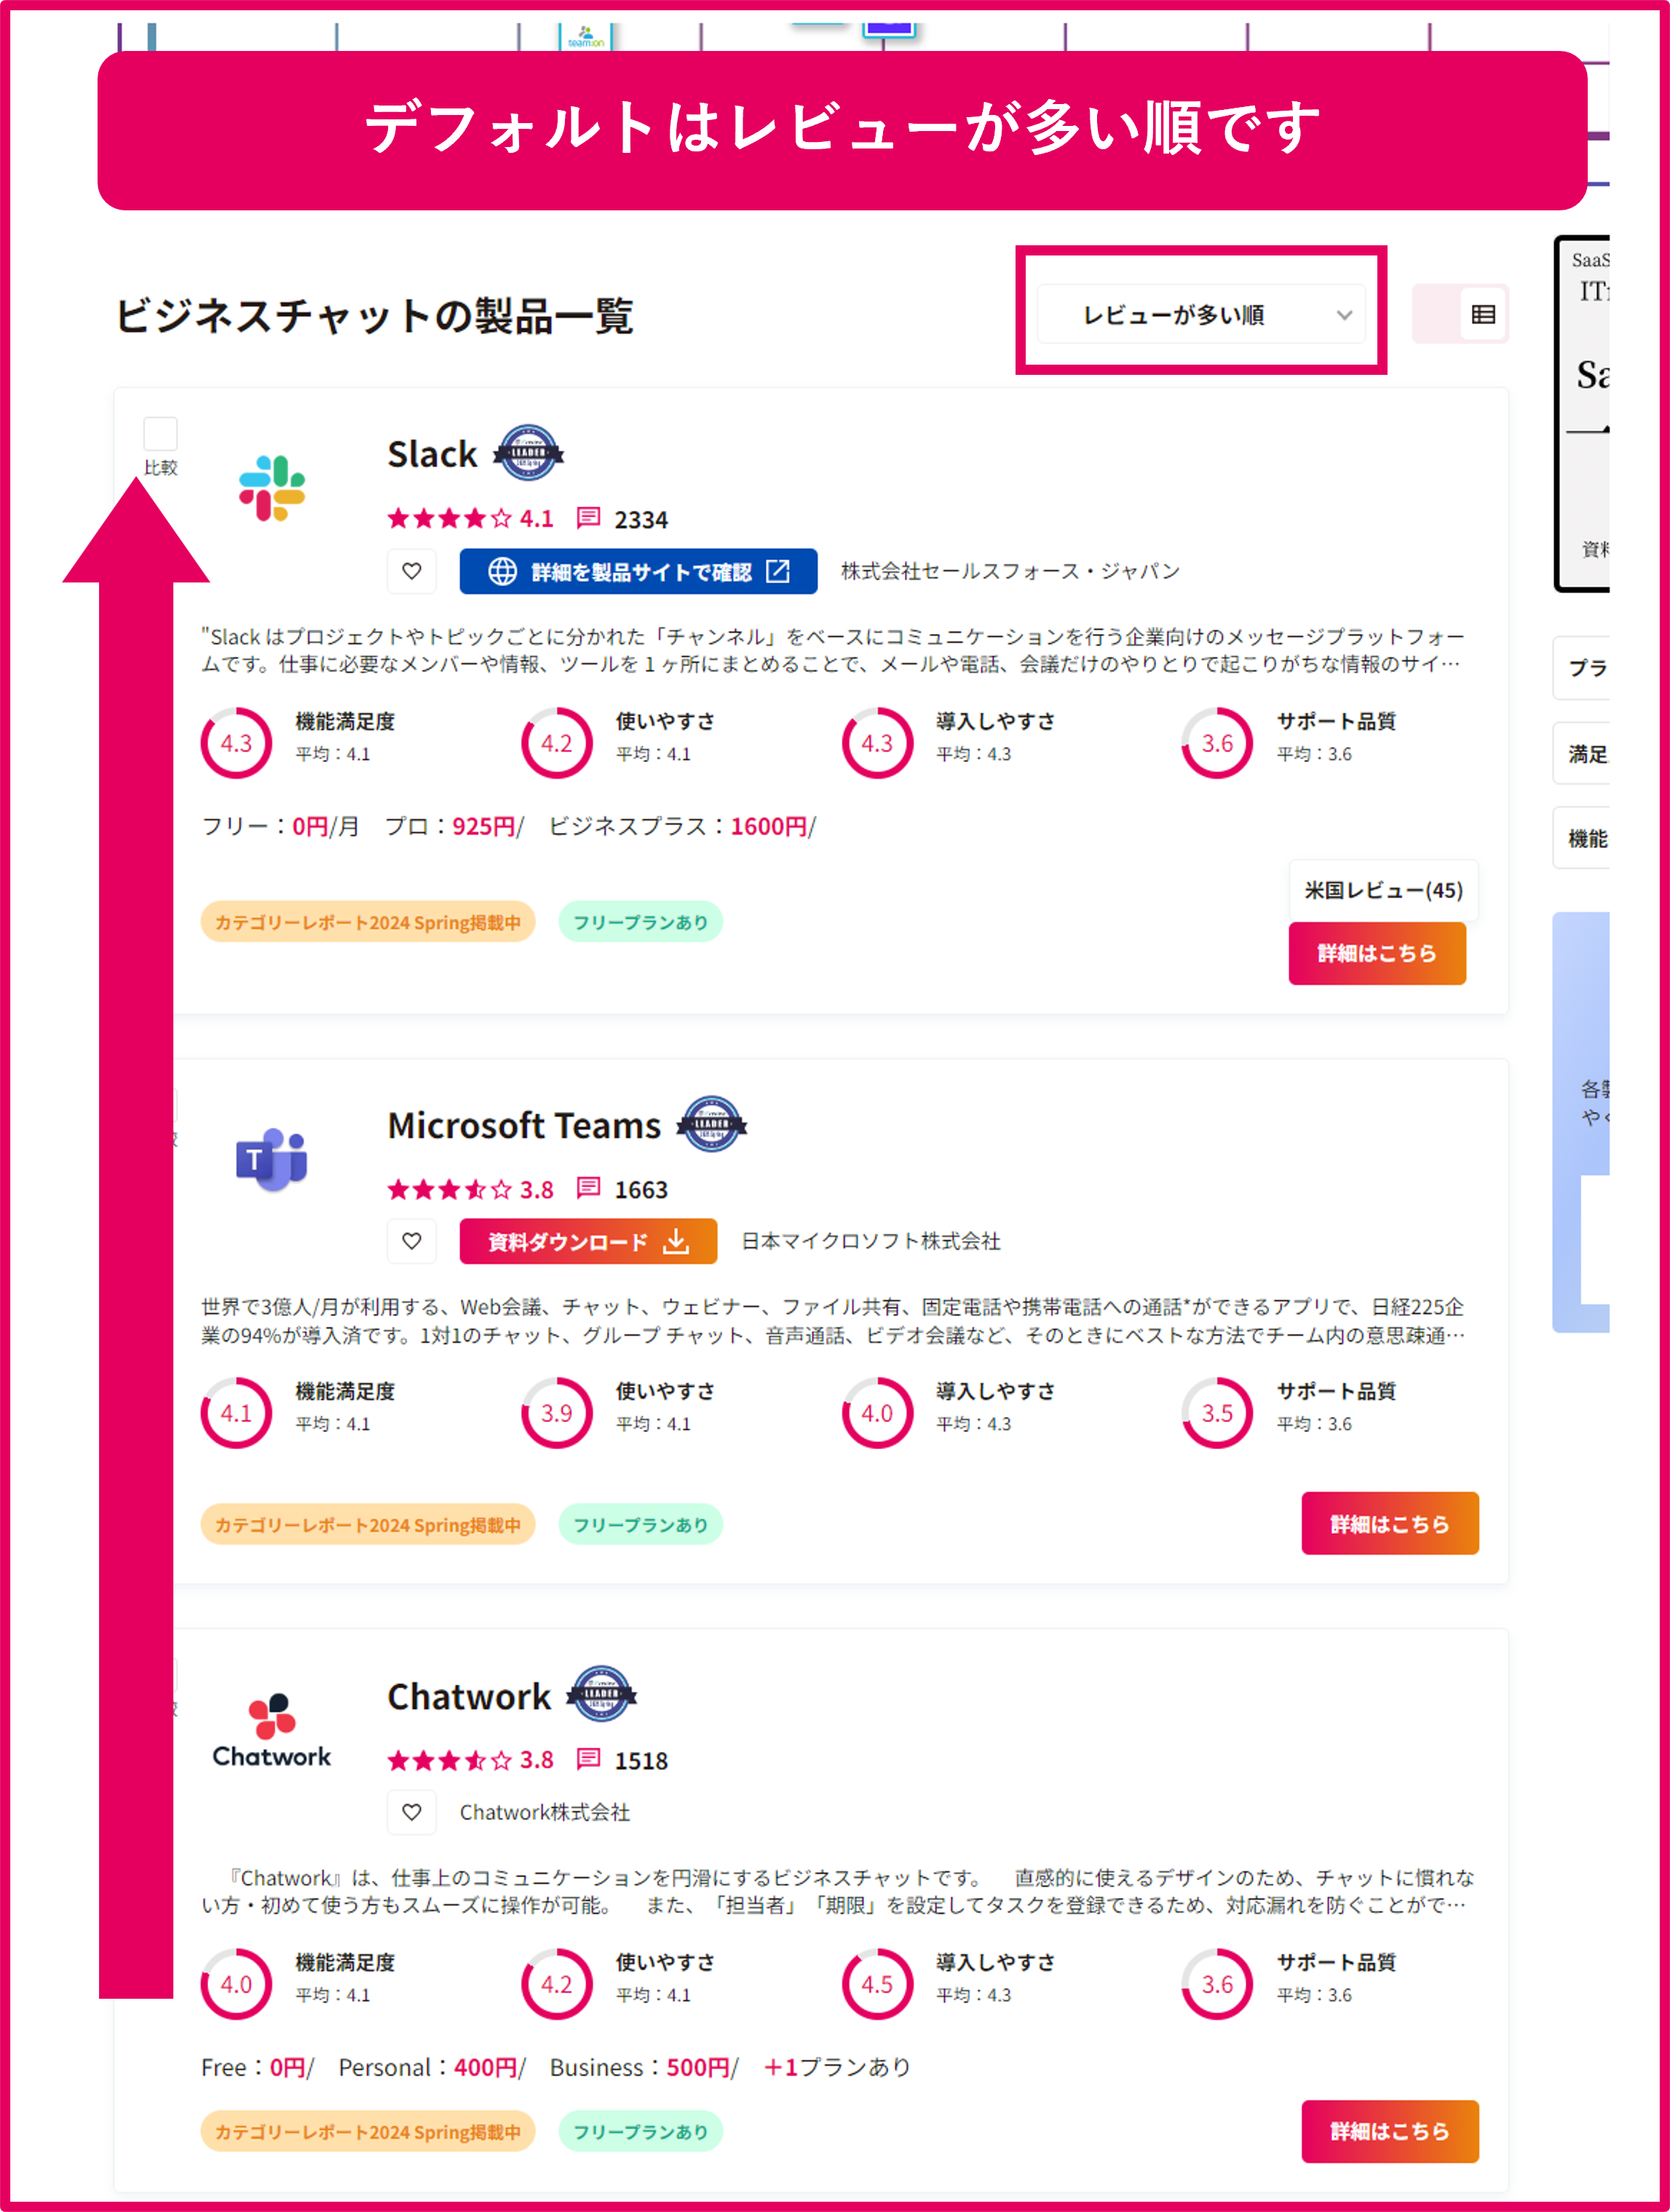
Task: Click the Microsoft Teams logo icon
Action: click(272, 1160)
